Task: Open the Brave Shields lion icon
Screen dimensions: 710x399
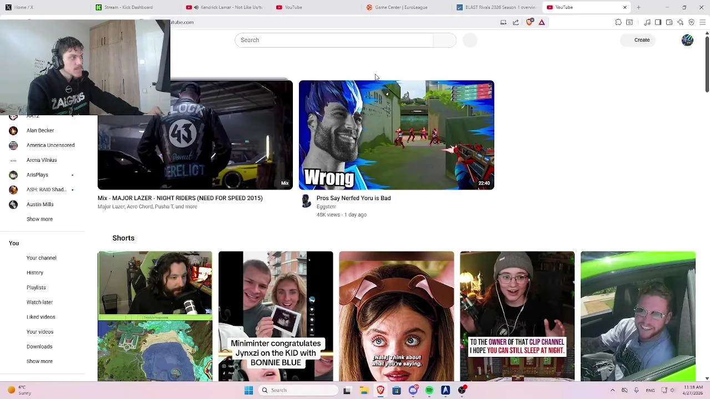Action: click(529, 22)
